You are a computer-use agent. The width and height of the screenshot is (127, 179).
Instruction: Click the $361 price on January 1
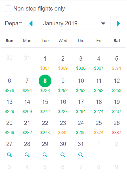click(45, 68)
